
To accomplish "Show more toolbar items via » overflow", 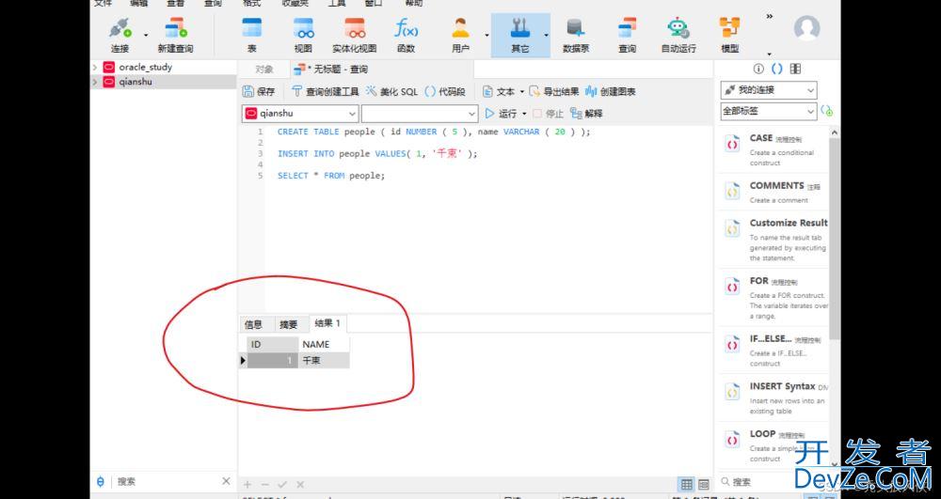I will point(770,16).
